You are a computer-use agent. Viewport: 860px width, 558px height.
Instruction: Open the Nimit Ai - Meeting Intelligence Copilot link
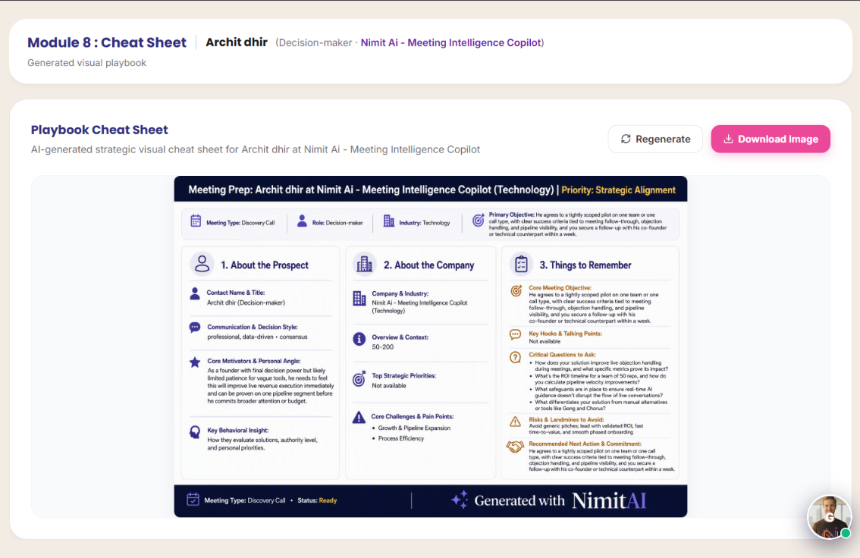click(450, 42)
